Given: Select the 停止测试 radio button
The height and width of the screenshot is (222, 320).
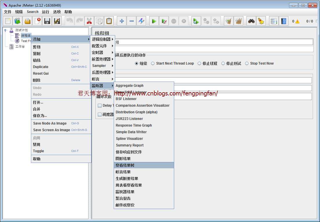Looking at the screenshot, I should [223, 63].
